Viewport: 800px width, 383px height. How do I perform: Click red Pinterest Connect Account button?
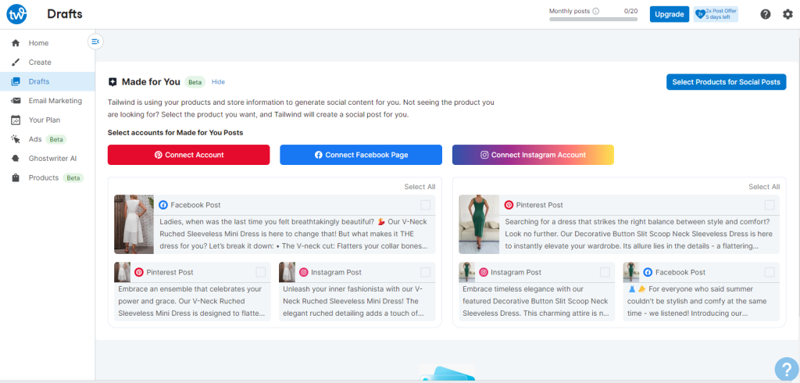(189, 155)
